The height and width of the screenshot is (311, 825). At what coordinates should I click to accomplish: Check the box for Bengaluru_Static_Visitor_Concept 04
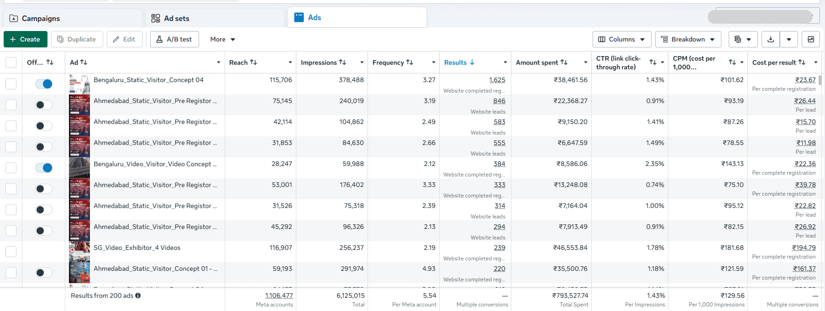click(x=11, y=84)
